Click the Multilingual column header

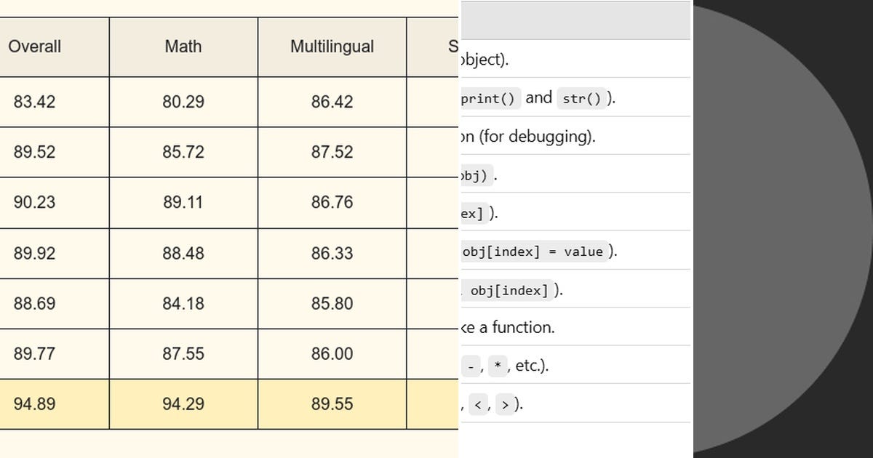tap(332, 47)
